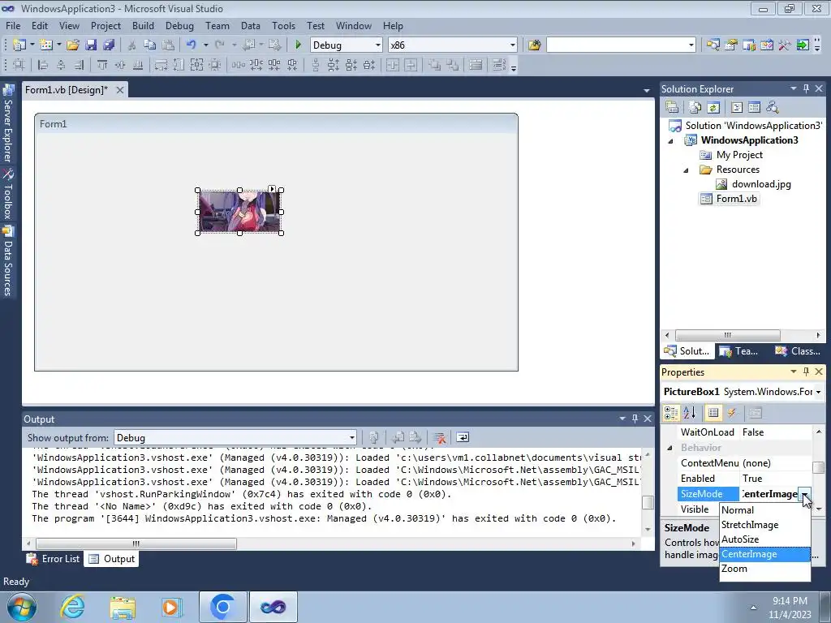Screen dimensions: 831x623
Task: Show Properties list button in Properties panel
Action: click(713, 413)
